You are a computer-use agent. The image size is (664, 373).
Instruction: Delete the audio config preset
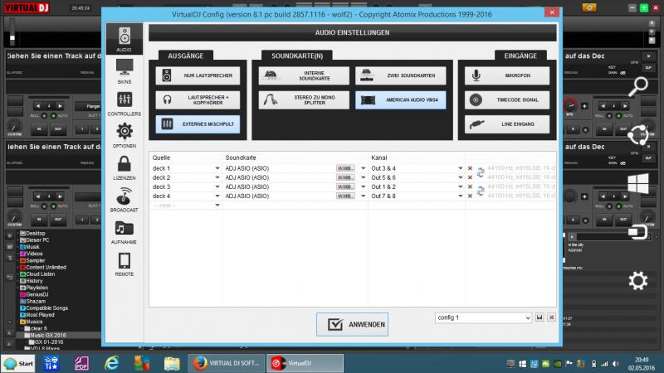551,317
